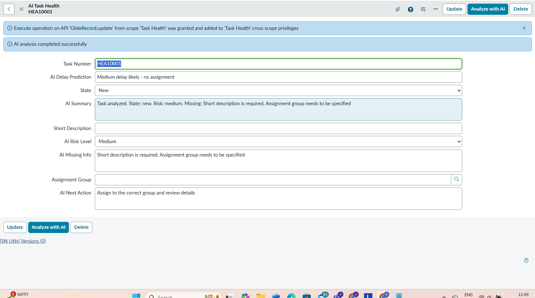535x298 pixels.
Task: Open the Windows Start menu
Action: [x=136, y=295]
